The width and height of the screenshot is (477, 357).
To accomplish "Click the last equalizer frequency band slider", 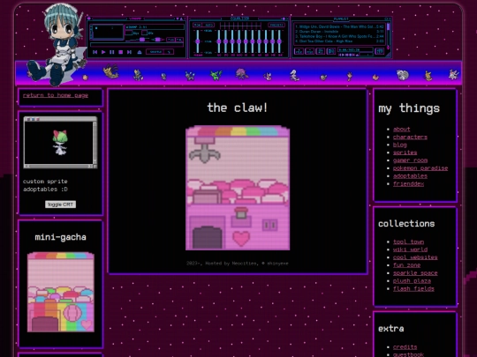I will coord(279,41).
